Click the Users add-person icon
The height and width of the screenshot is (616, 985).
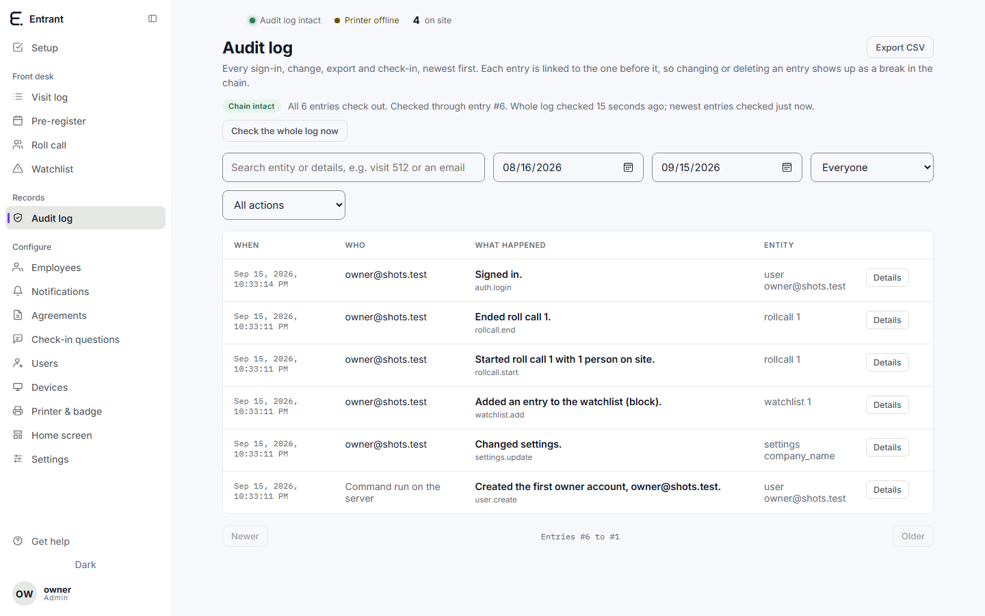click(18, 363)
